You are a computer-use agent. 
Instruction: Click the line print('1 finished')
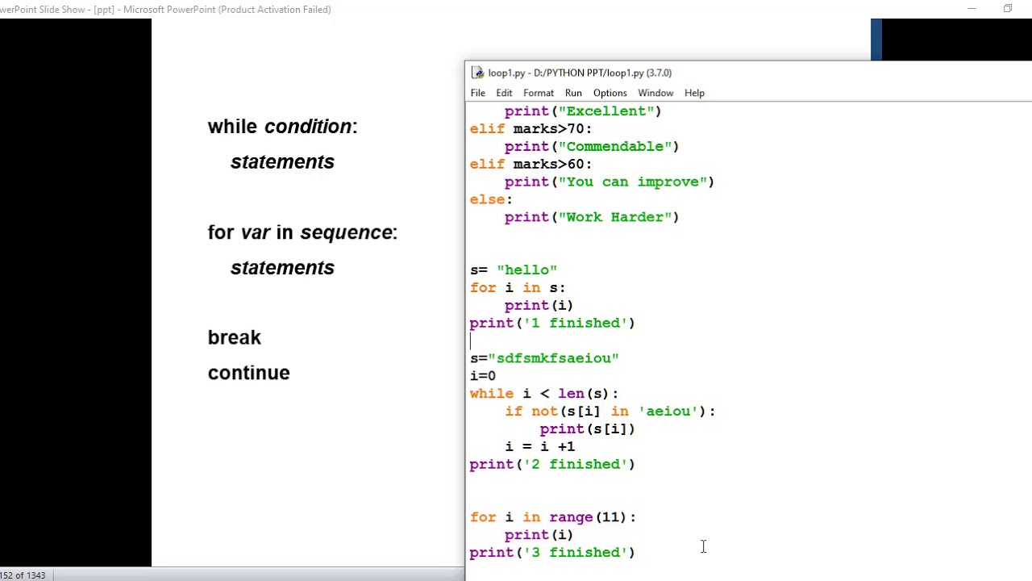pos(552,324)
